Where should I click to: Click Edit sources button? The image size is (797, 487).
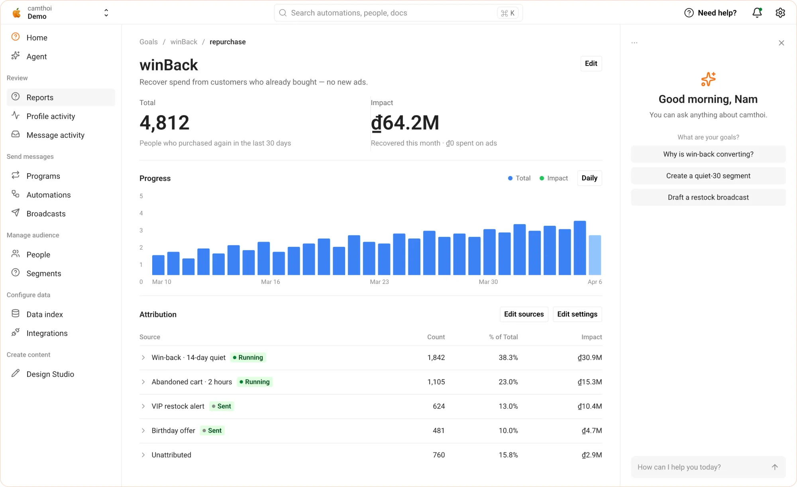pos(524,314)
